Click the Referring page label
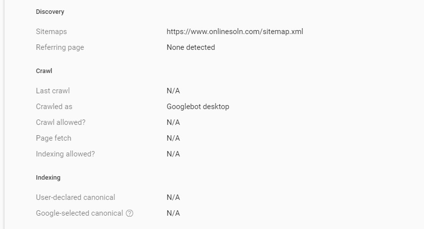 coord(60,47)
